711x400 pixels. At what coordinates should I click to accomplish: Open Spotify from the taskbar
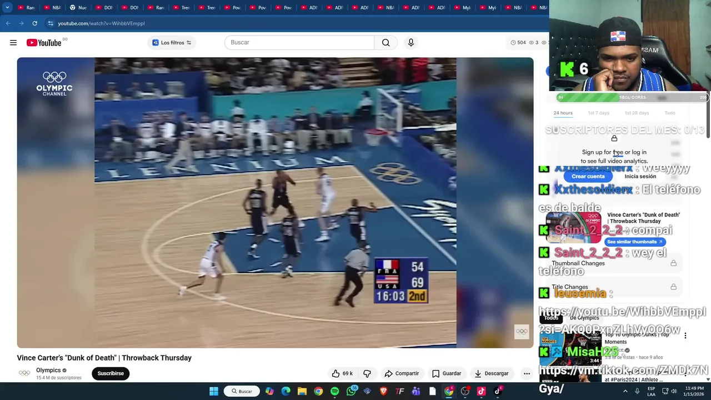(334, 391)
